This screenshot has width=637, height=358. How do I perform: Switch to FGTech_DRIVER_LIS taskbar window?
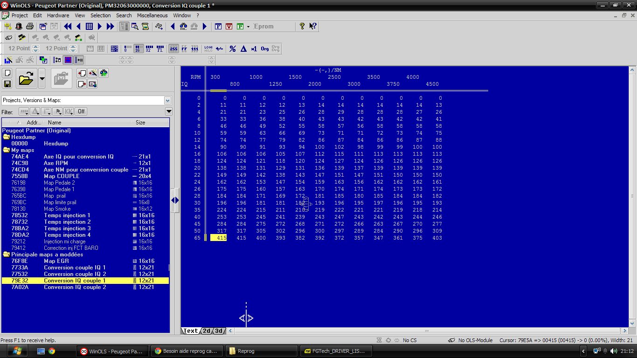tap(338, 351)
